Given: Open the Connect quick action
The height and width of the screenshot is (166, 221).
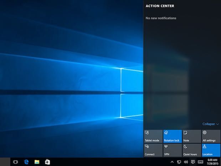Looking at the screenshot, I should tap(153, 150).
